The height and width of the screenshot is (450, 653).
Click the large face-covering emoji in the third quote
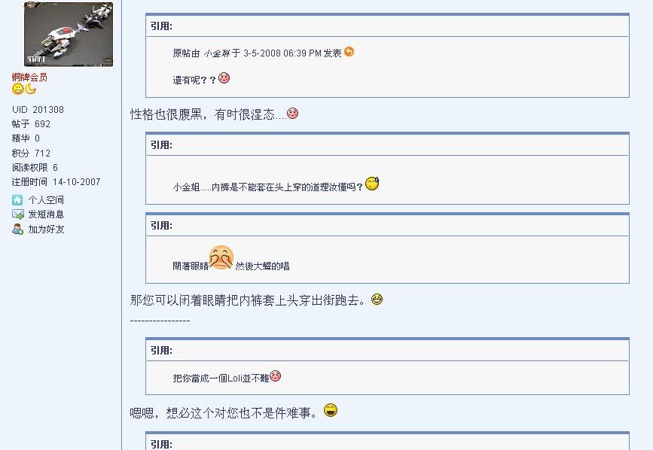point(221,257)
